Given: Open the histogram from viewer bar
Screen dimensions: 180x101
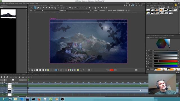Looking at the screenshot, I should [x=81, y=70].
